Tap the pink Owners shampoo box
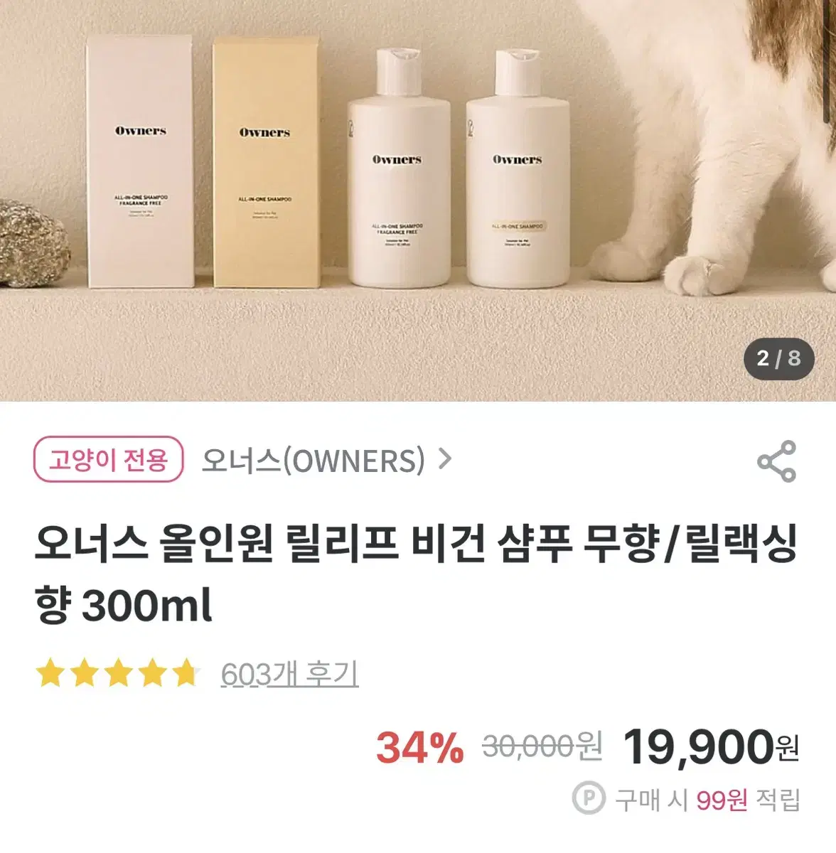 click(139, 162)
